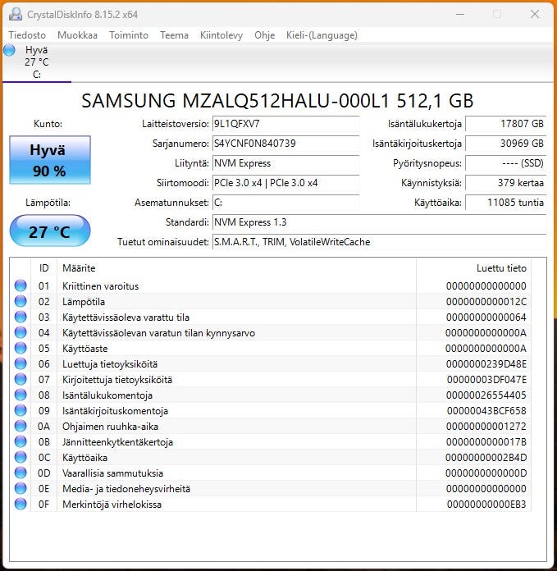
Task: Click status orb for Luettuja tietoyksiköitä row
Action: point(21,363)
